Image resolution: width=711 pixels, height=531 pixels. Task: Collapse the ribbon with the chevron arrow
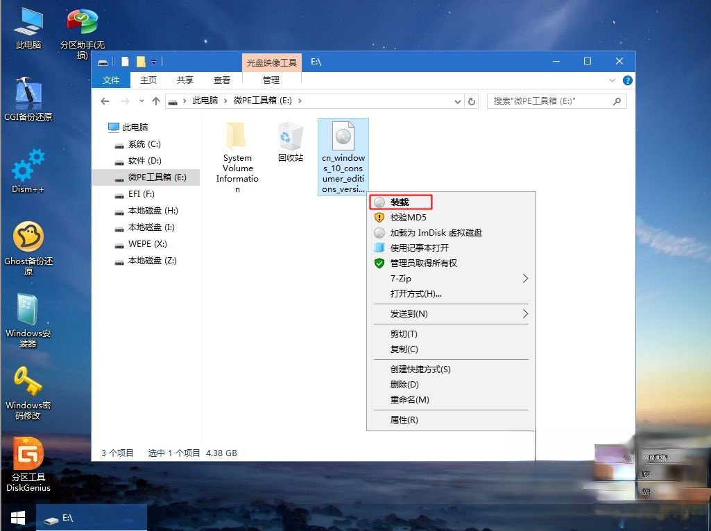pos(612,80)
